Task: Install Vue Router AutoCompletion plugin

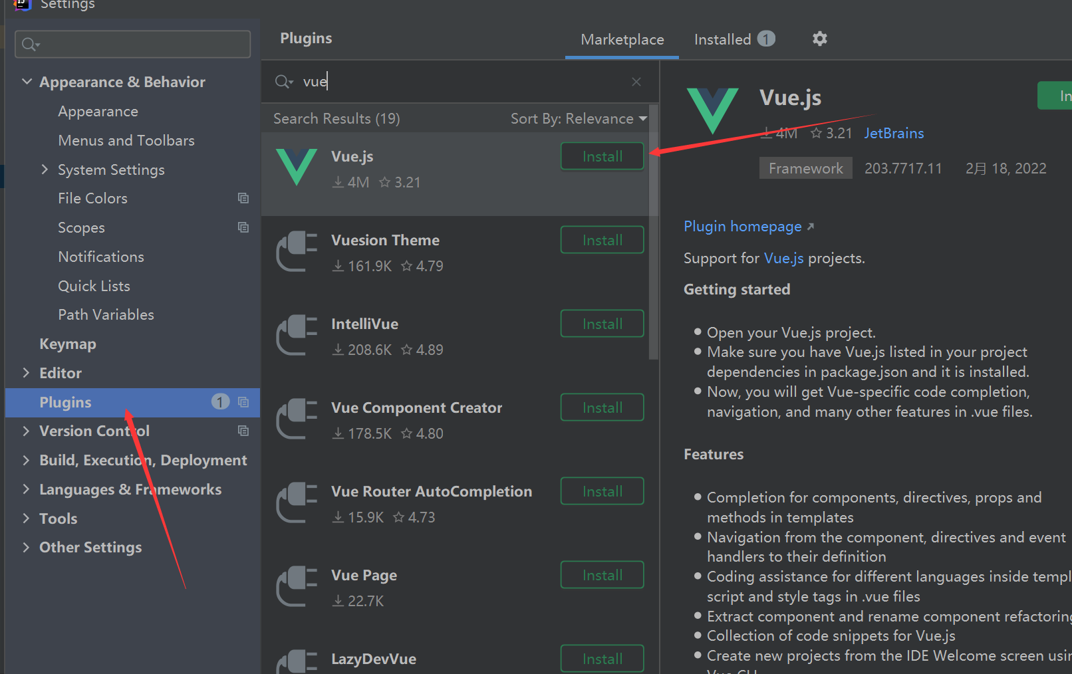Action: (x=603, y=491)
